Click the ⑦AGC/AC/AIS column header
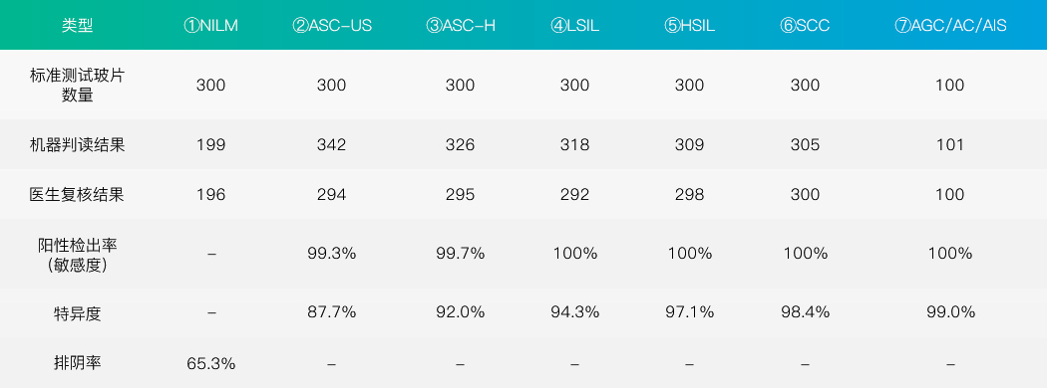Viewport: 1047px width, 388px height. coord(950,26)
